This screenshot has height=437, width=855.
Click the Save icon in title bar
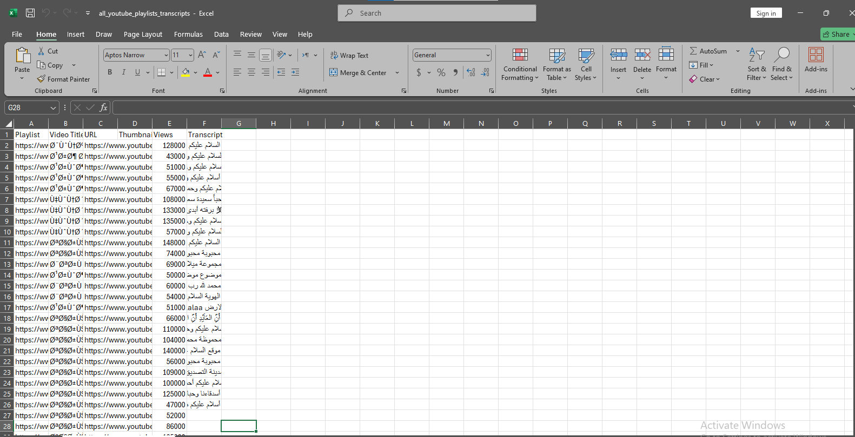[x=30, y=13]
